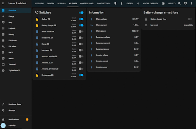
Task: Turn on the Ice maker ZB switch
Action: pyautogui.click(x=81, y=50)
